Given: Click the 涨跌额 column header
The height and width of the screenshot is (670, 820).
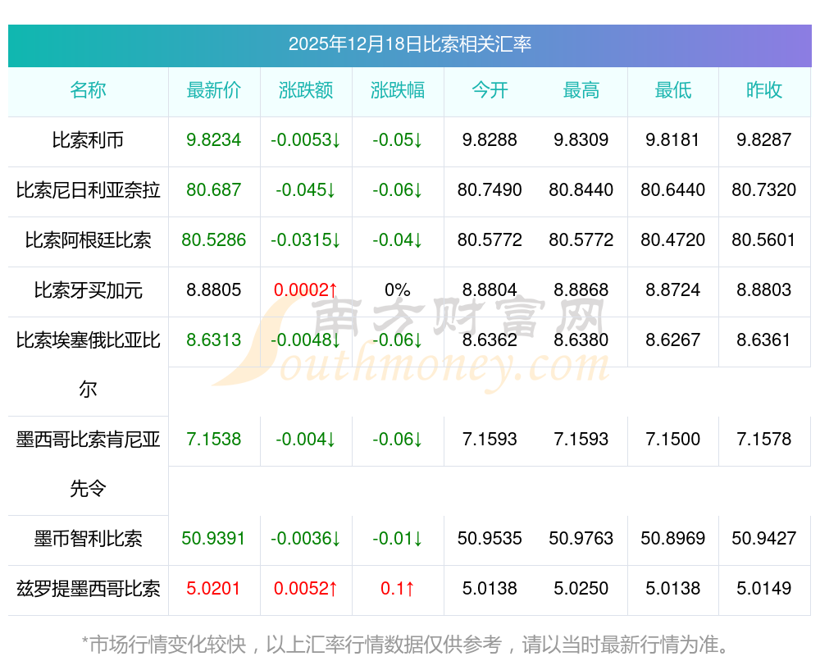Looking at the screenshot, I should (x=306, y=91).
